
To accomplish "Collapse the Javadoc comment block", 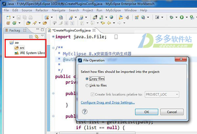I will point(53,48).
